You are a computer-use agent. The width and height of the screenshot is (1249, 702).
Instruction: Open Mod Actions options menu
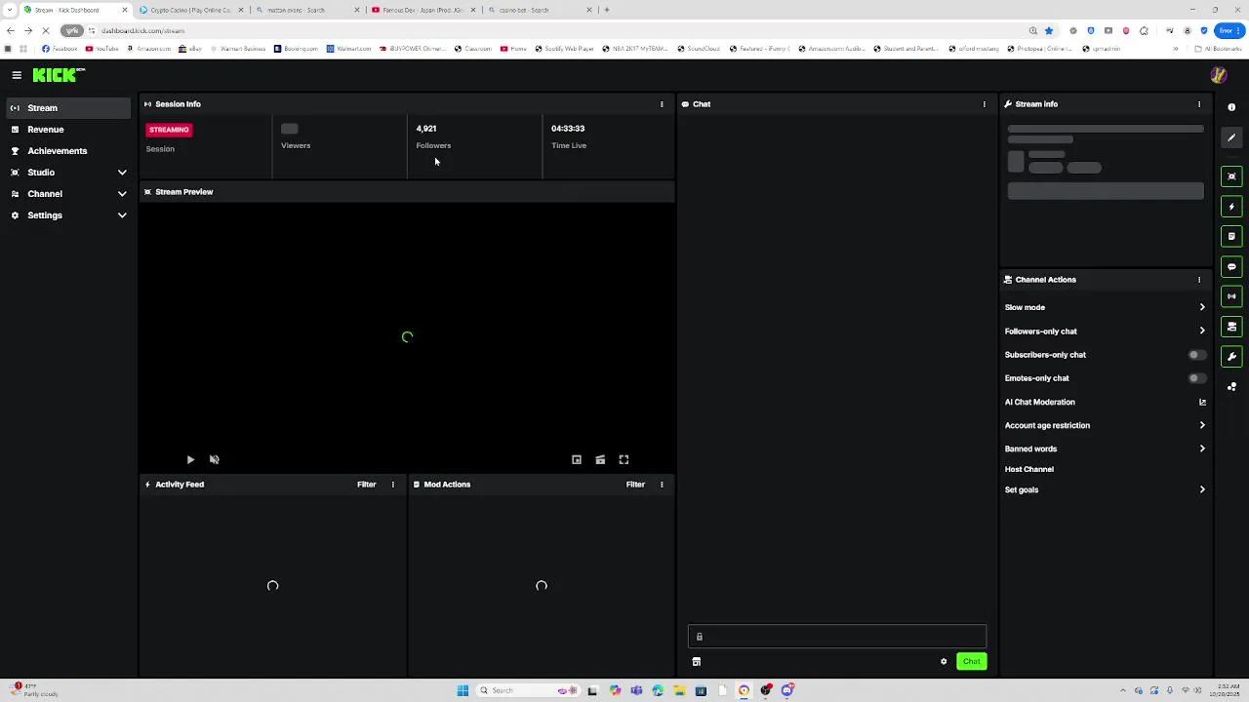tap(662, 485)
